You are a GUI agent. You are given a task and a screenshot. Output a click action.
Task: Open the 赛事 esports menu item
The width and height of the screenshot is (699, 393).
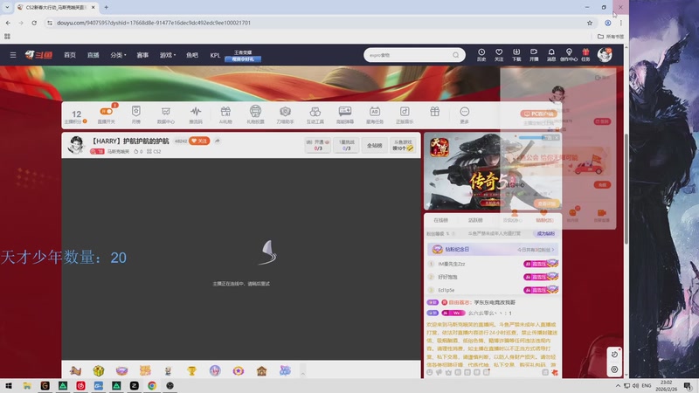click(x=142, y=55)
